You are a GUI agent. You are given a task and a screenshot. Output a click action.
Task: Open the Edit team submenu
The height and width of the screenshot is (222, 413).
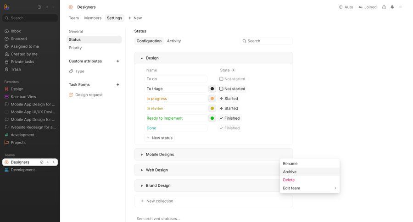(309, 188)
